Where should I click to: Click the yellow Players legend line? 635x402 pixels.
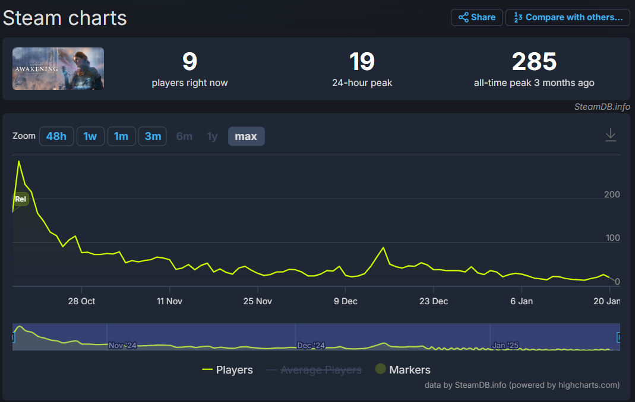(x=207, y=369)
